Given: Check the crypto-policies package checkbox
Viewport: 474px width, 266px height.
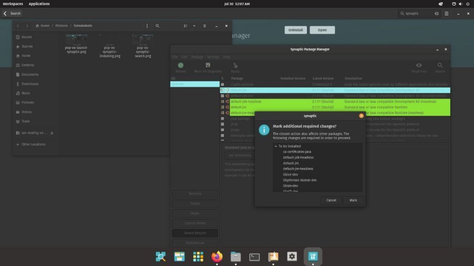Looking at the screenshot, I should click(223, 84).
